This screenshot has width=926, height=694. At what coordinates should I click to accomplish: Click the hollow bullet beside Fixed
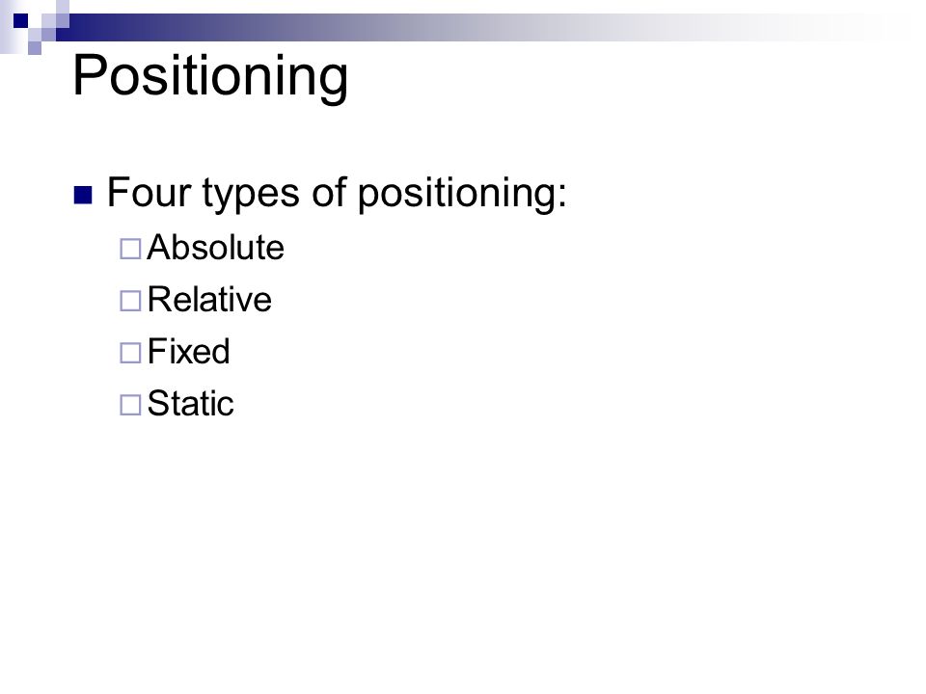130,353
